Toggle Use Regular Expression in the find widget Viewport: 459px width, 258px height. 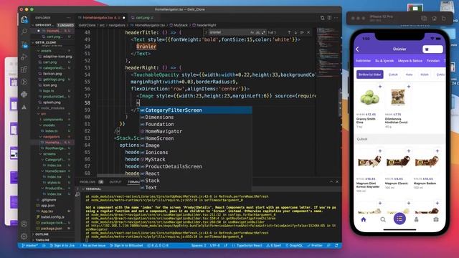263,32
